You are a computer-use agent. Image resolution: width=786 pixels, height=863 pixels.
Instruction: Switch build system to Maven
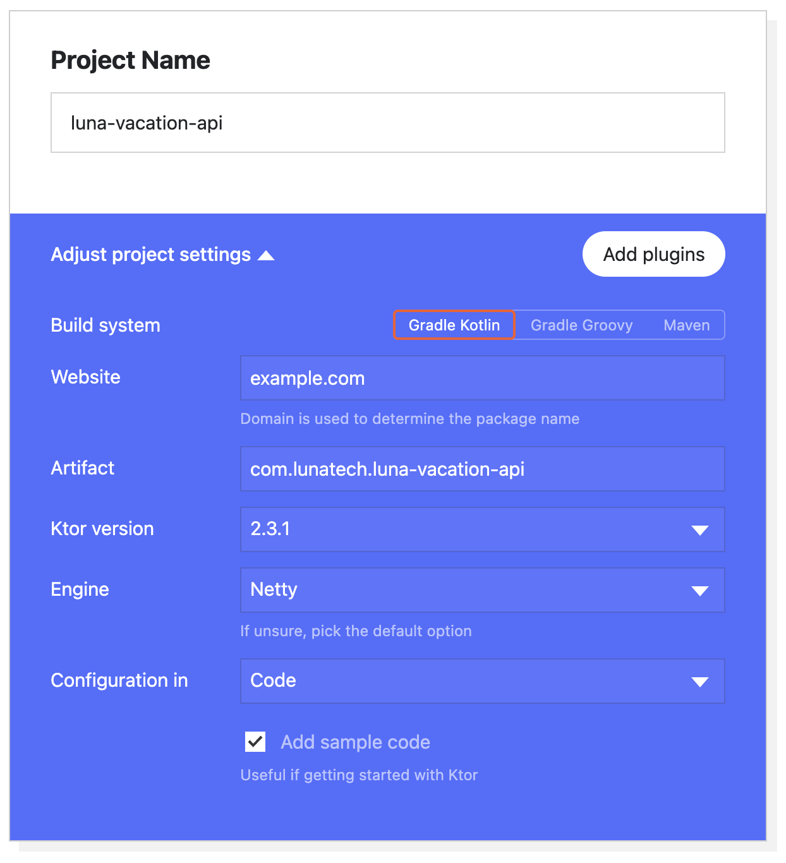(x=686, y=325)
